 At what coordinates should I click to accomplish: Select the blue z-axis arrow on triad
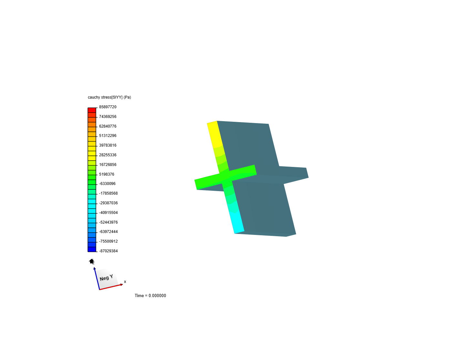point(97,278)
